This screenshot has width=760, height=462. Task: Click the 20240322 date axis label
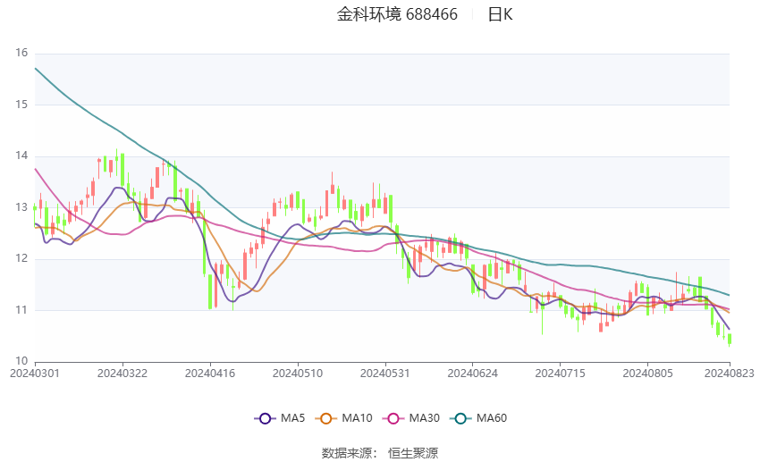click(x=122, y=374)
